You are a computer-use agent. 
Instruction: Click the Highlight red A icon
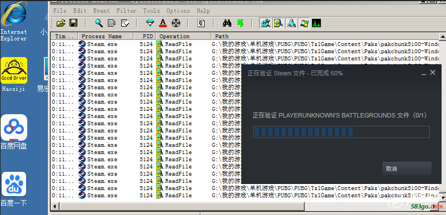coord(163,23)
